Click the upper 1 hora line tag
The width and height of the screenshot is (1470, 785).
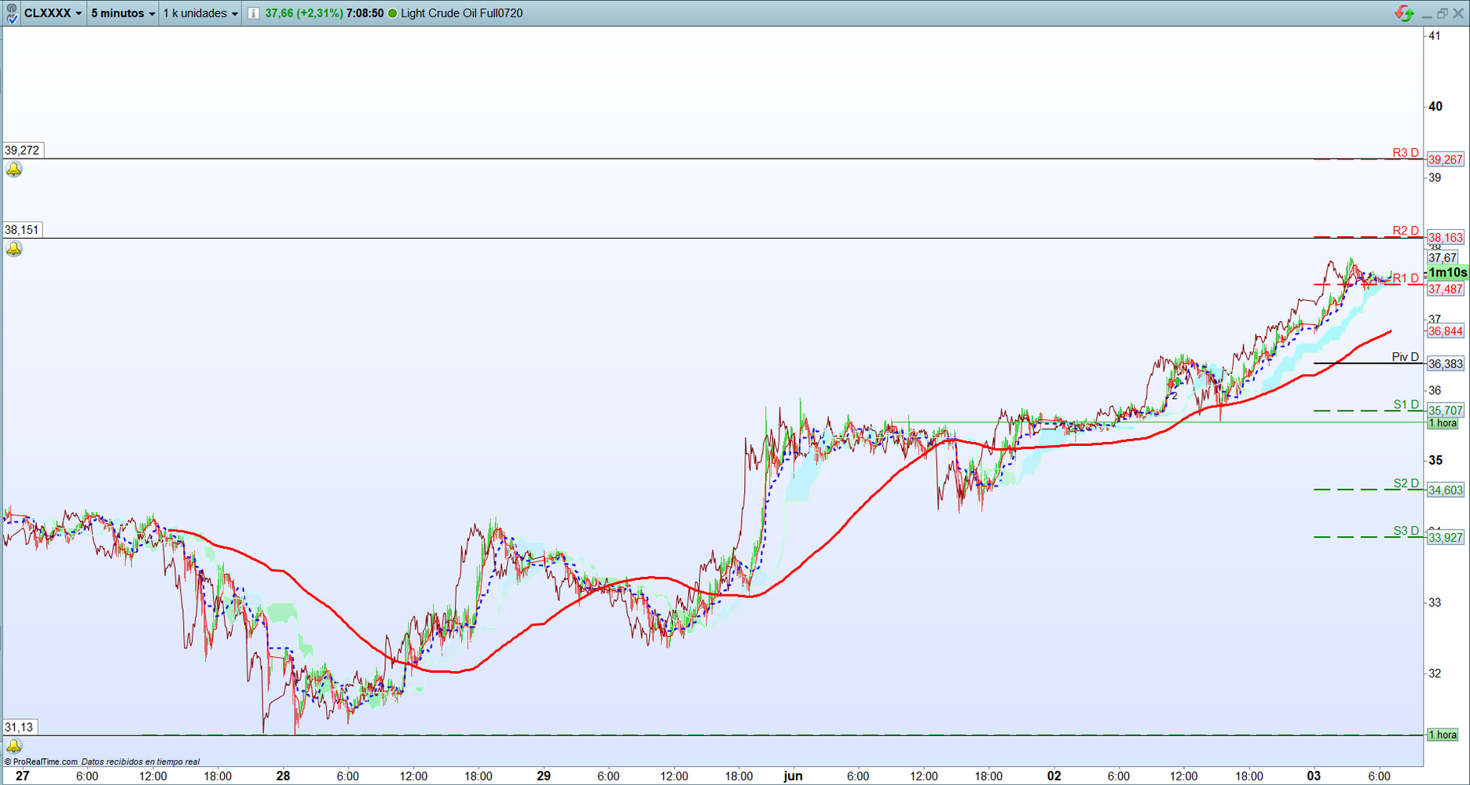[1443, 423]
